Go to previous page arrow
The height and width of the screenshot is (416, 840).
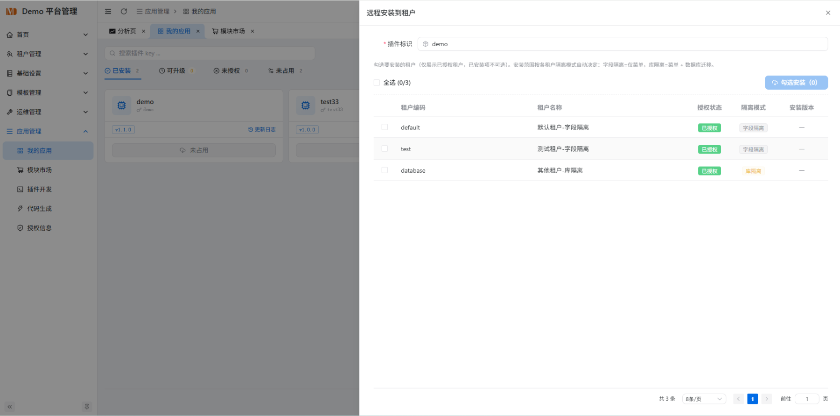pyautogui.click(x=738, y=399)
